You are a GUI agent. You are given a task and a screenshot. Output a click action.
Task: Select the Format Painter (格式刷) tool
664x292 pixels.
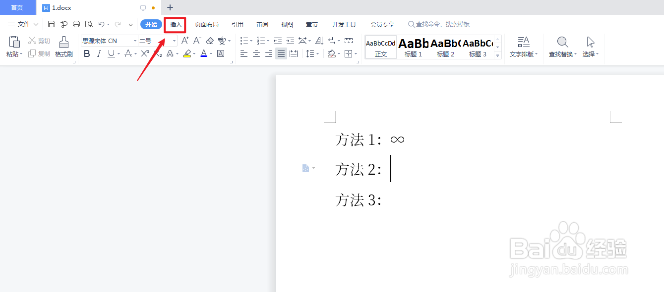(x=64, y=47)
